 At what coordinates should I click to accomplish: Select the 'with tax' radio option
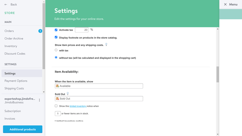[56, 50]
